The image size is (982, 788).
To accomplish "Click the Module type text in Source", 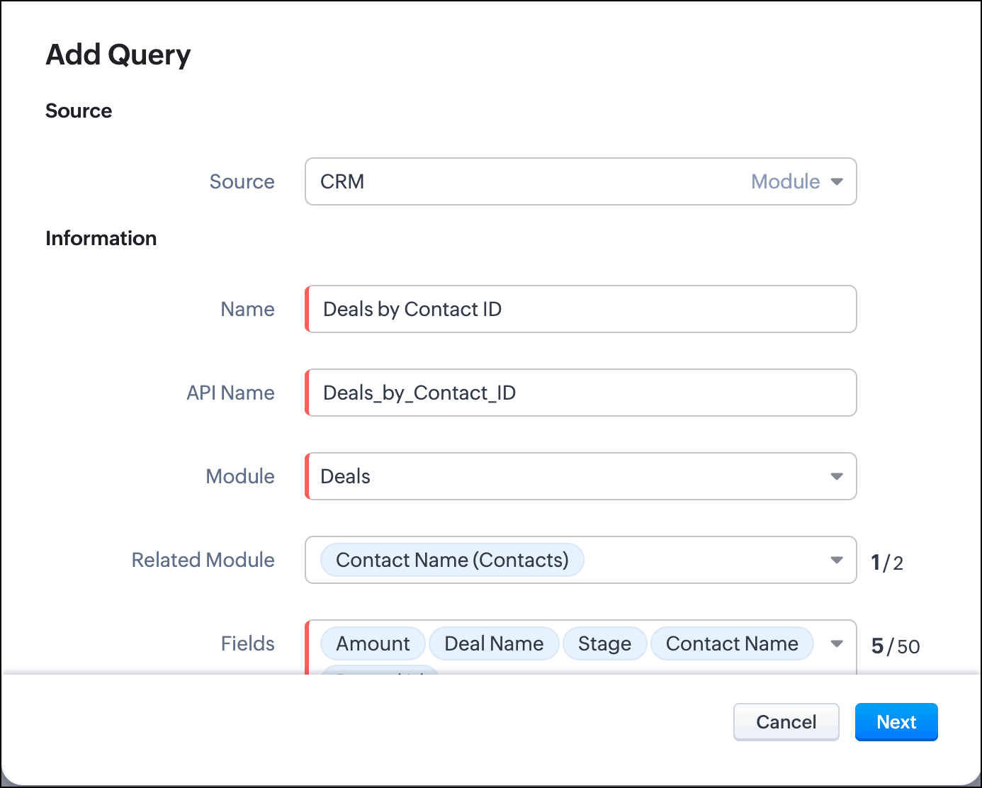I will 785,181.
